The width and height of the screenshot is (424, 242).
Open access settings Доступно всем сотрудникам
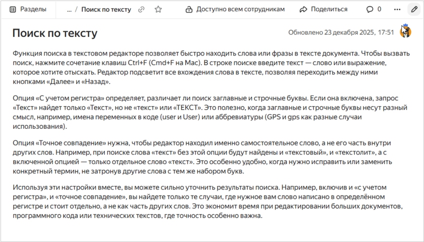tap(235, 9)
